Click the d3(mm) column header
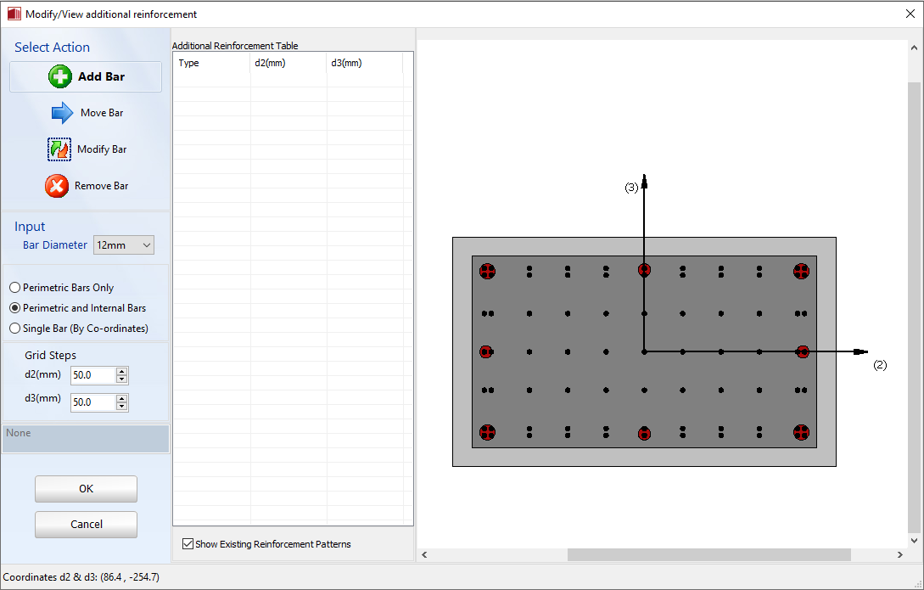 365,63
